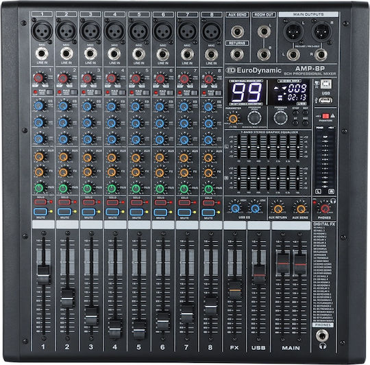
Task: Select the orange AUX knob on channel 1
Action: coord(39,156)
